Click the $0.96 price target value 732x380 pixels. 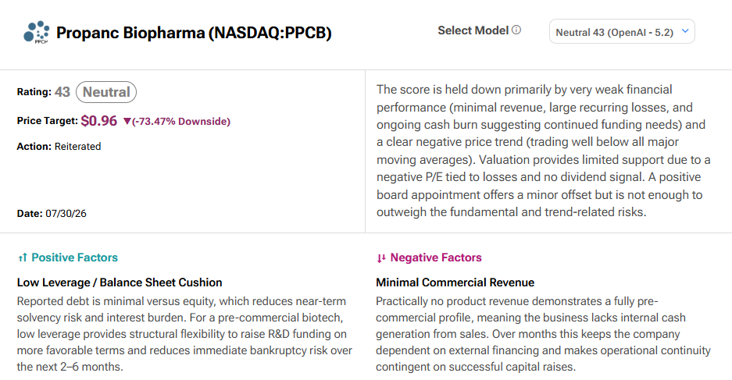(x=99, y=121)
